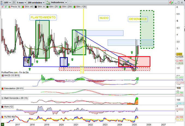Open MACD (12 26 9) panel label
Image resolution: width=185 pixels, height=126 pixels.
coord(12,75)
